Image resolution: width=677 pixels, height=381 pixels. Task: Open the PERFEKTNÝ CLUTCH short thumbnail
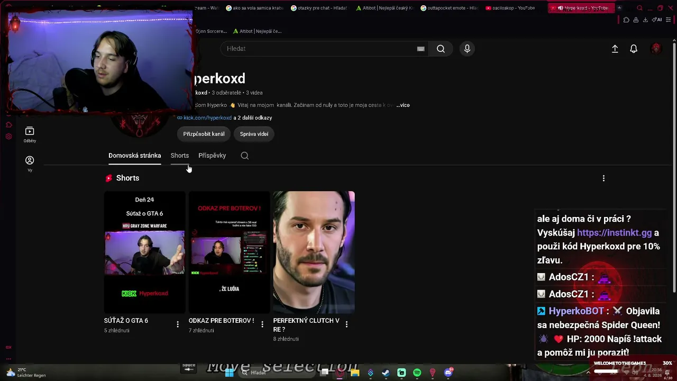click(314, 252)
